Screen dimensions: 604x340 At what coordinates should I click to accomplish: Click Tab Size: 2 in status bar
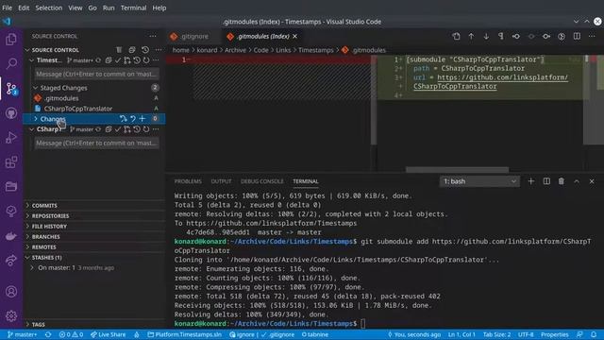497,334
